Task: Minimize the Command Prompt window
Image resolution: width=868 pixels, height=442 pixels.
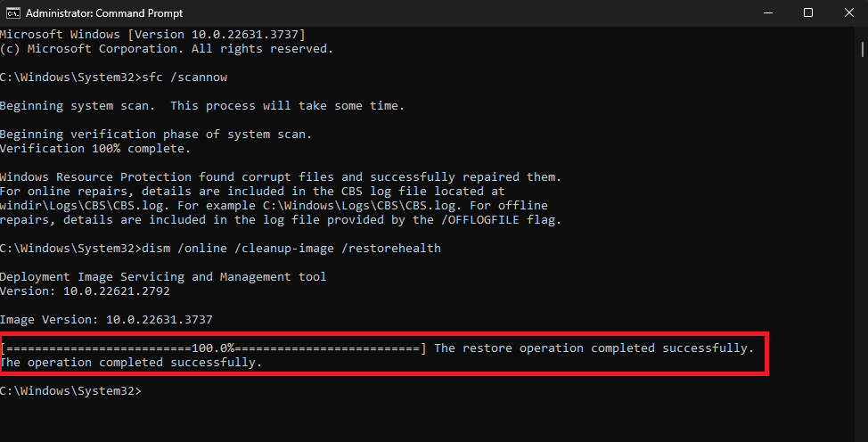Action: (767, 12)
